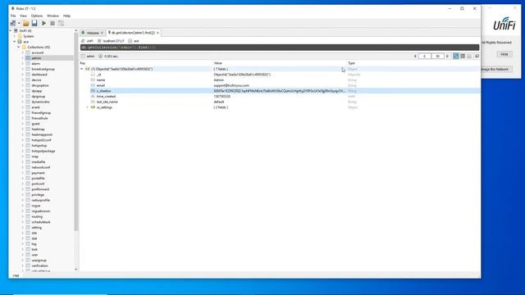Select the usergroup collection
This screenshot has height=295, width=525.
[x=39, y=261]
